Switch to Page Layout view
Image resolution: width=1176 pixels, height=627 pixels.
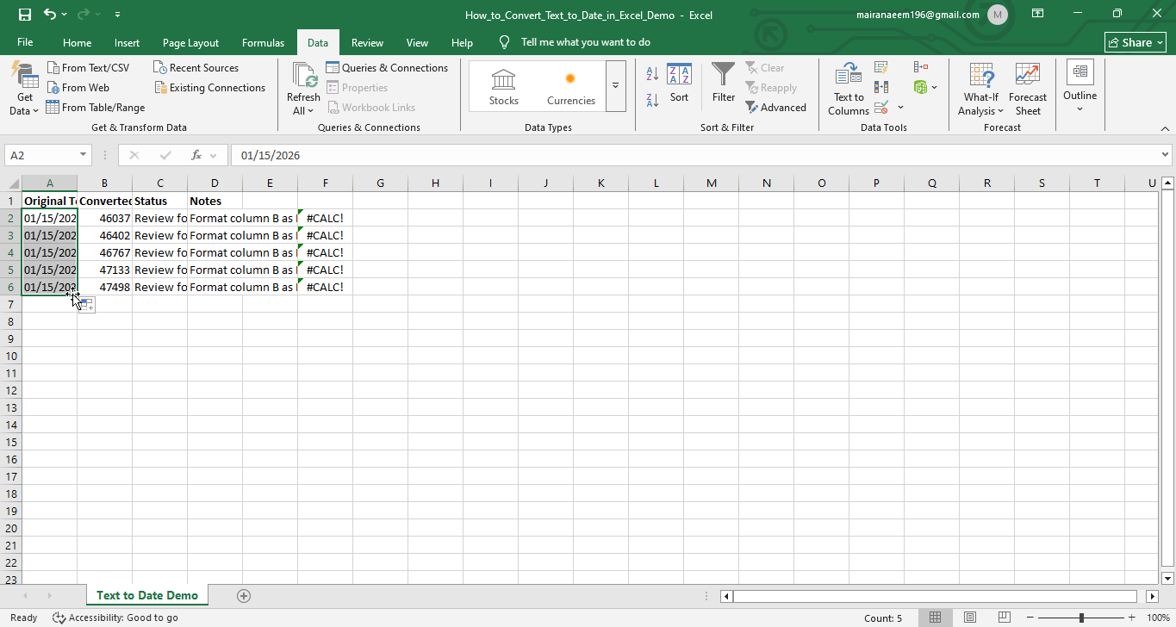[x=969, y=618]
